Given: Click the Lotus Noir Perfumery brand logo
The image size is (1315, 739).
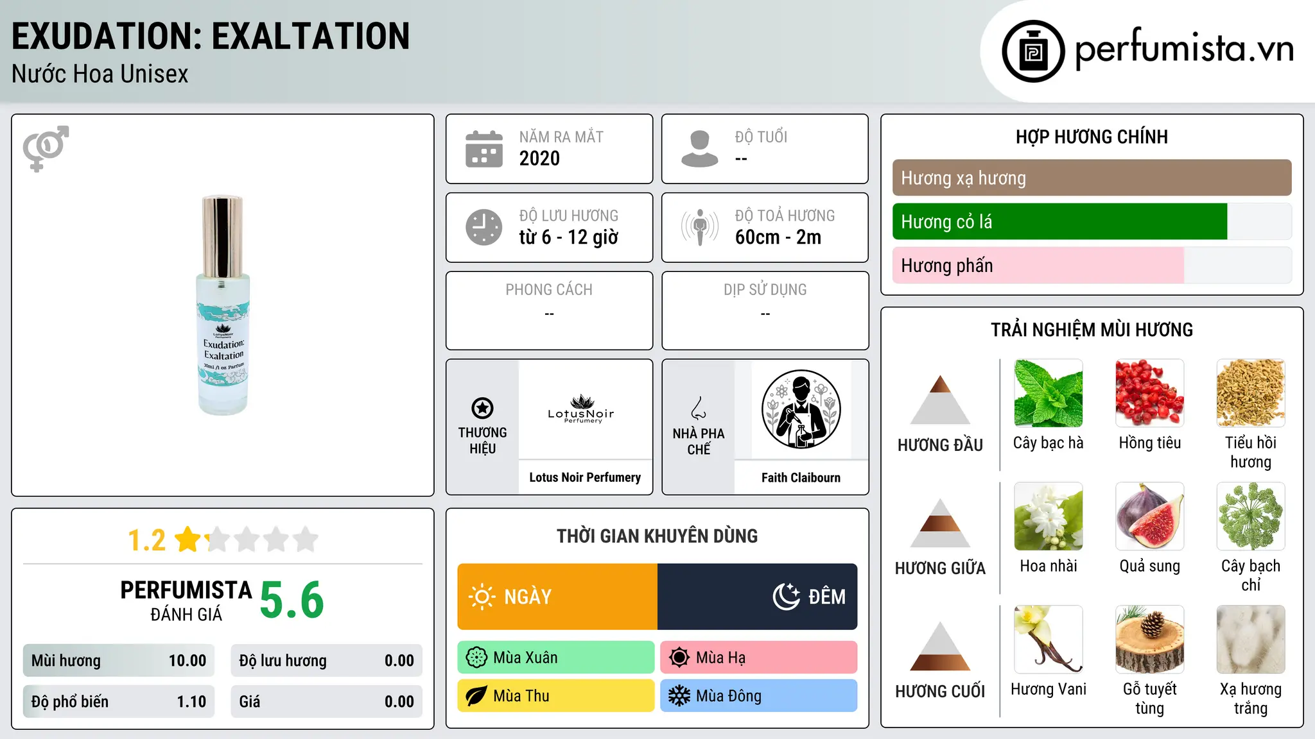Looking at the screenshot, I should (x=581, y=409).
